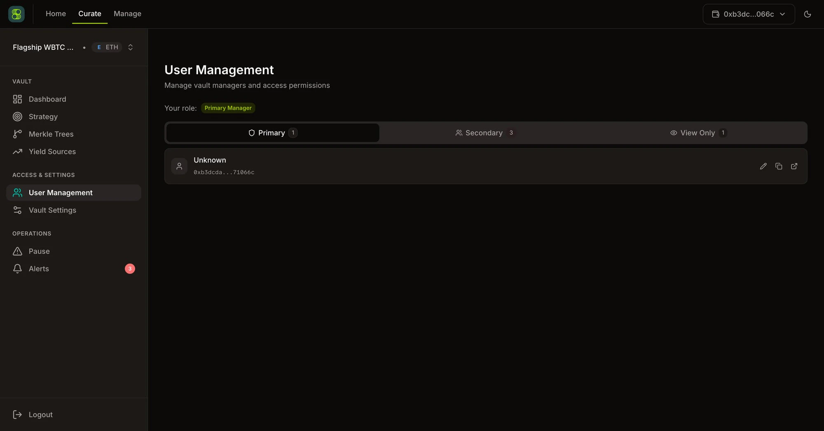This screenshot has height=431, width=824.
Task: Click the Pause warning triangle icon
Action: [17, 251]
